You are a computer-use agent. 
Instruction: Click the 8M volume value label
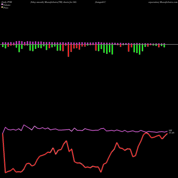170,131
